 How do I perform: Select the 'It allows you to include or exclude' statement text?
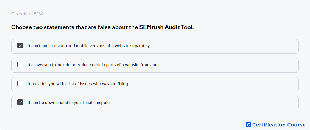[94, 65]
